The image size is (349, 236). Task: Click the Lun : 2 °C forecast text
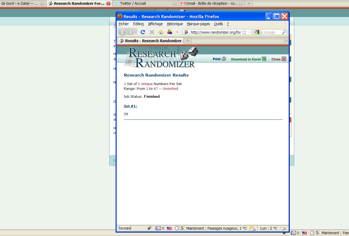[269, 228]
